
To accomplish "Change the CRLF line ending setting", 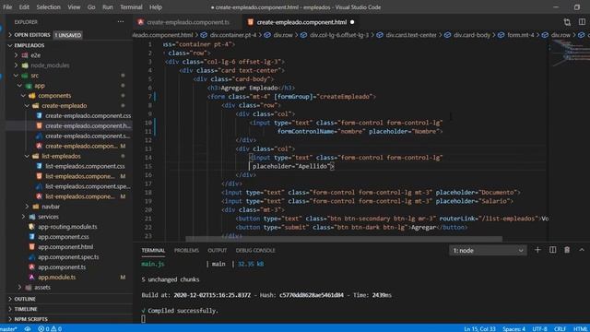I will (560, 328).
